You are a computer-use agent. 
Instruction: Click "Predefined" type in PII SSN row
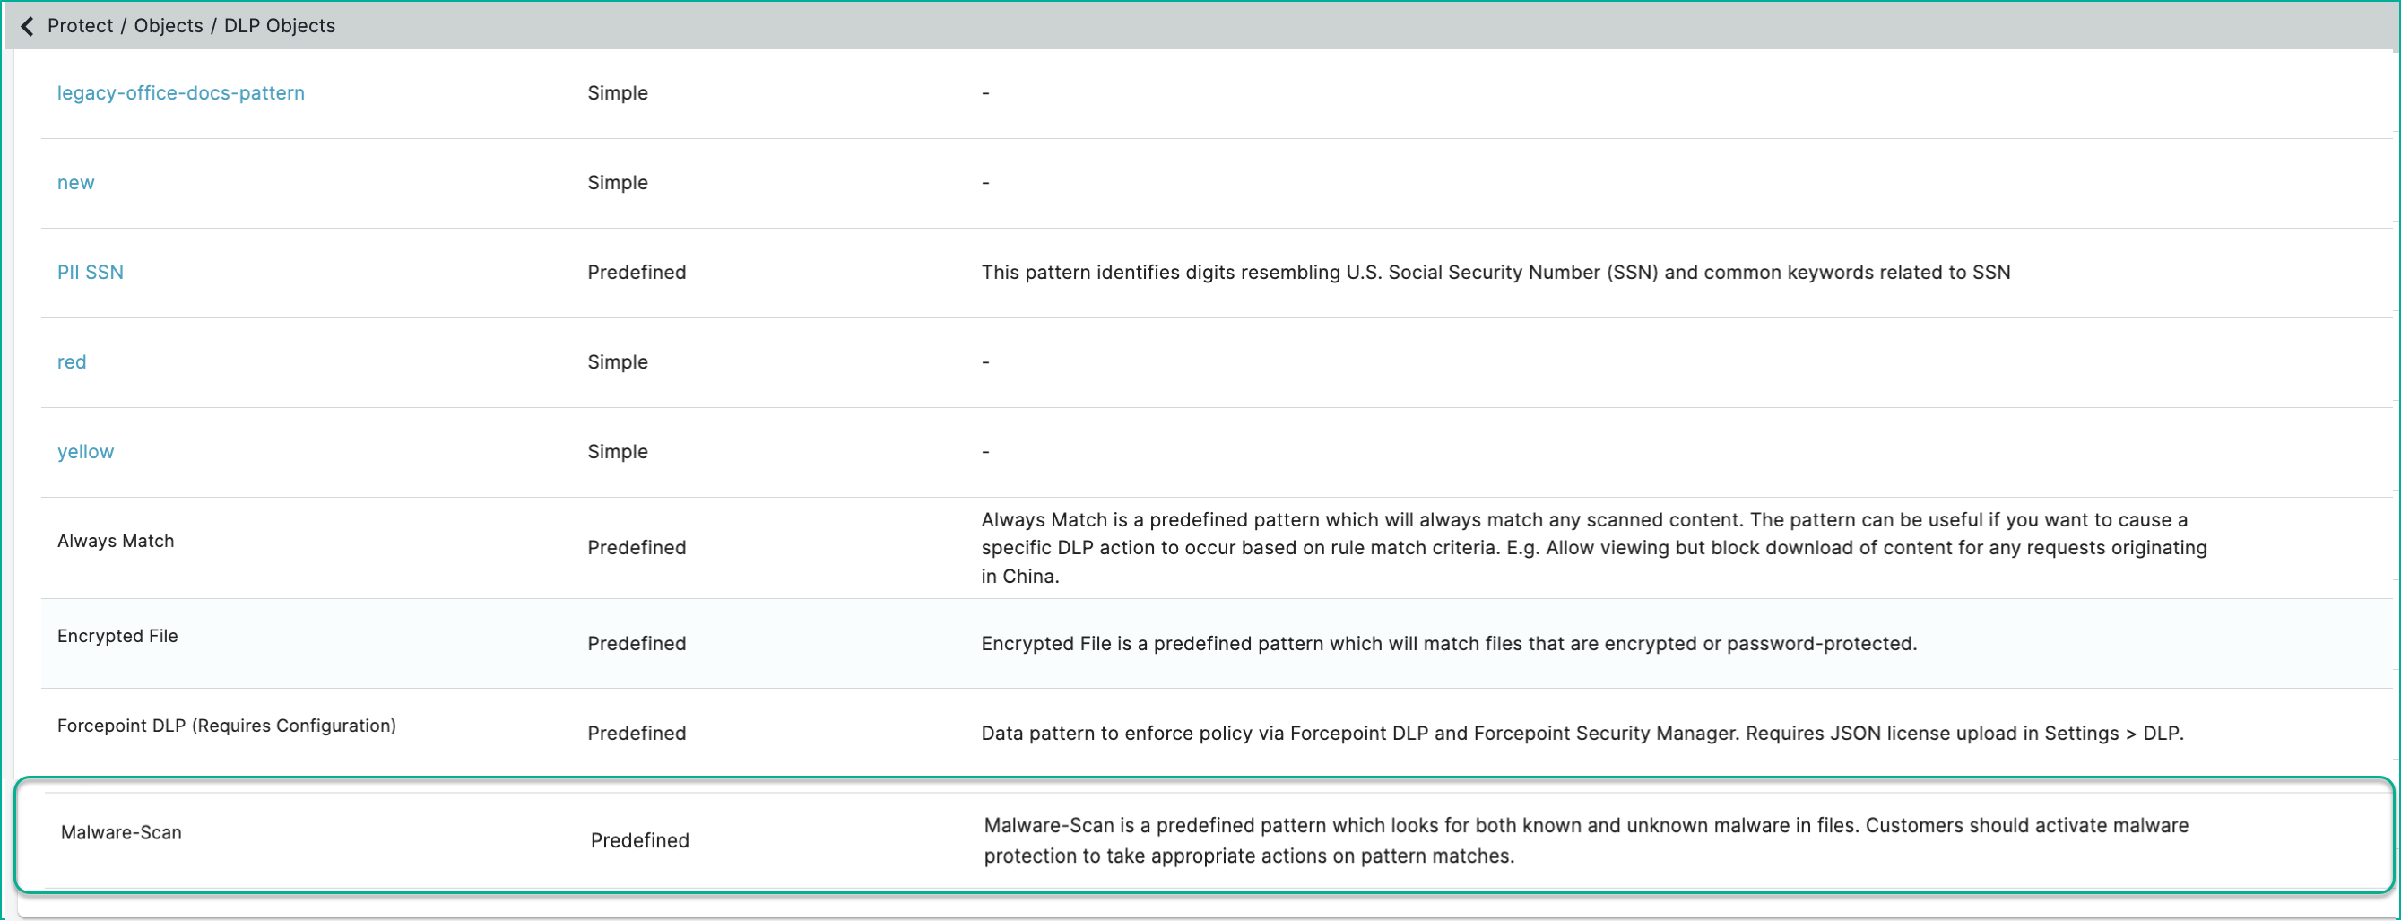pos(637,273)
